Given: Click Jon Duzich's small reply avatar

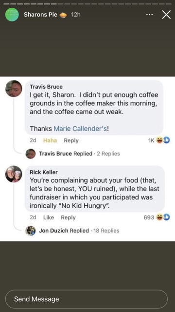Looking at the screenshot, I should pyautogui.click(x=31, y=231).
